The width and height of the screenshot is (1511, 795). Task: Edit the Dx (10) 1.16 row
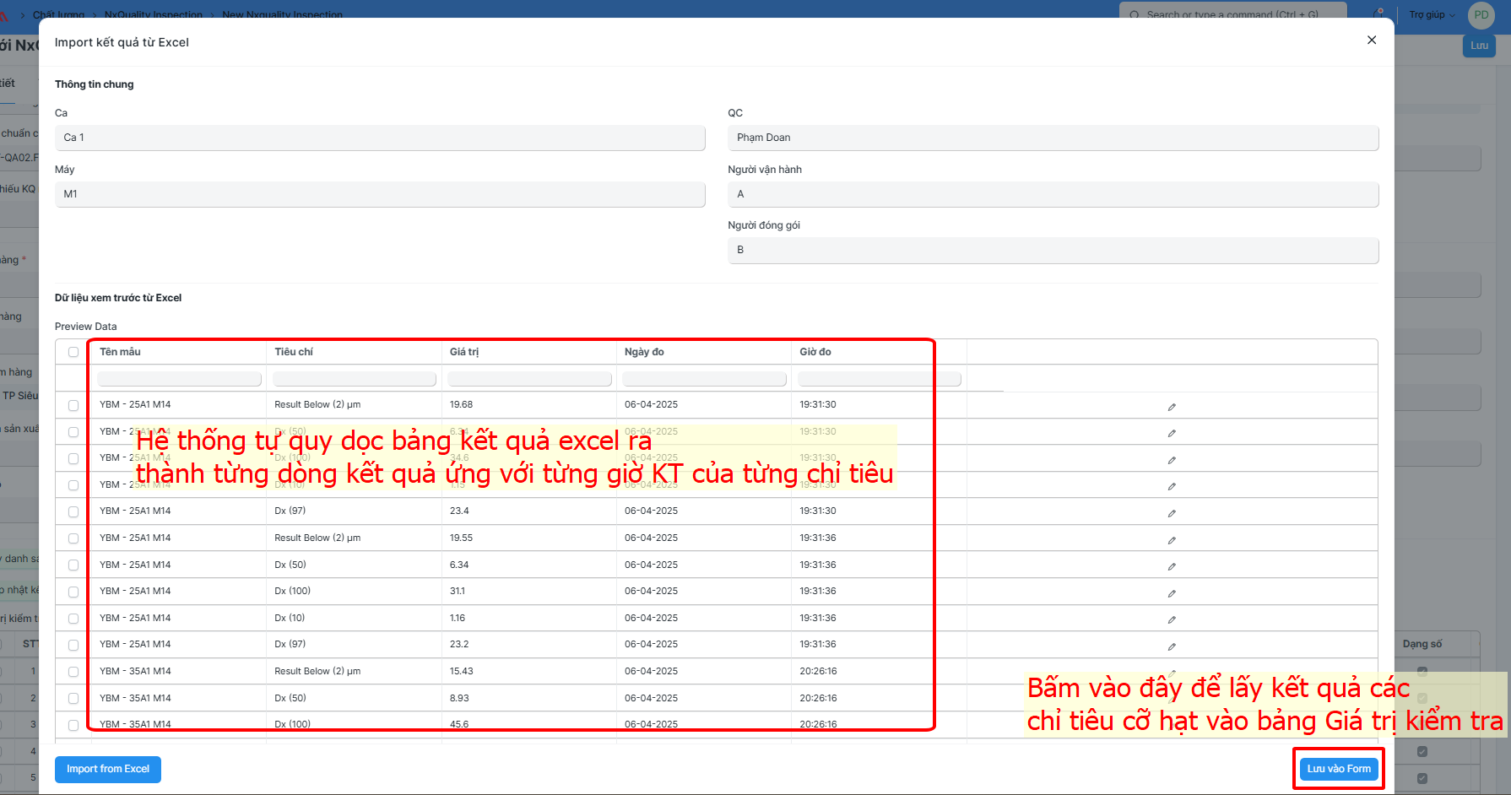(x=1172, y=619)
